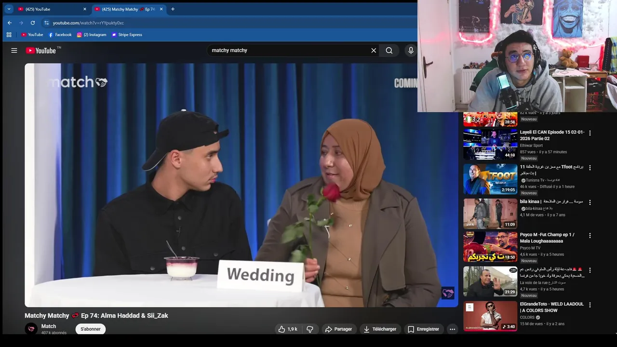Open ElGrandeToto - WELD LAADOUL title
Image resolution: width=617 pixels, height=347 pixels.
[551, 307]
